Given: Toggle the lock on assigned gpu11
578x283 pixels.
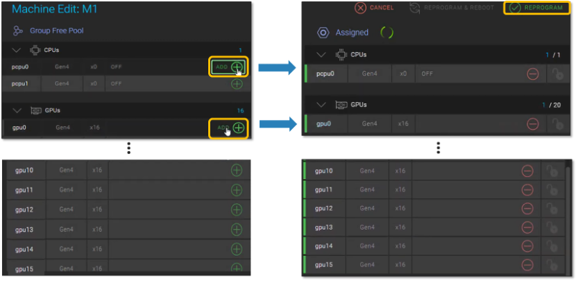Looking at the screenshot, I should (553, 189).
